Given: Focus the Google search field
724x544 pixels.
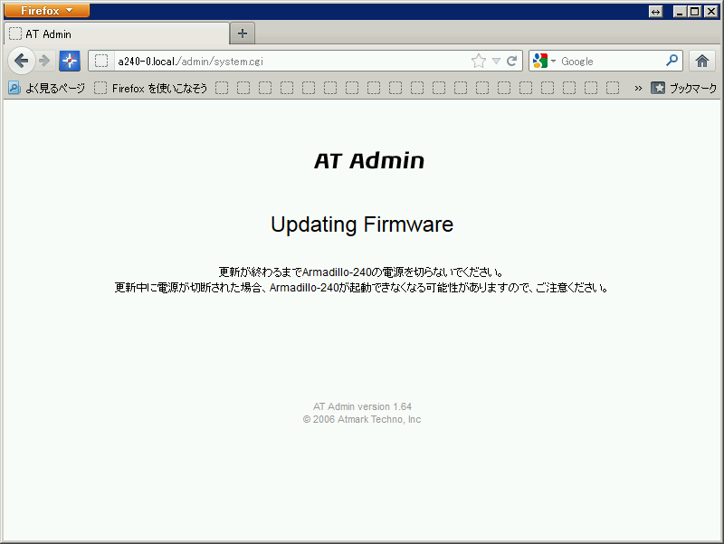Looking at the screenshot, I should [611, 61].
